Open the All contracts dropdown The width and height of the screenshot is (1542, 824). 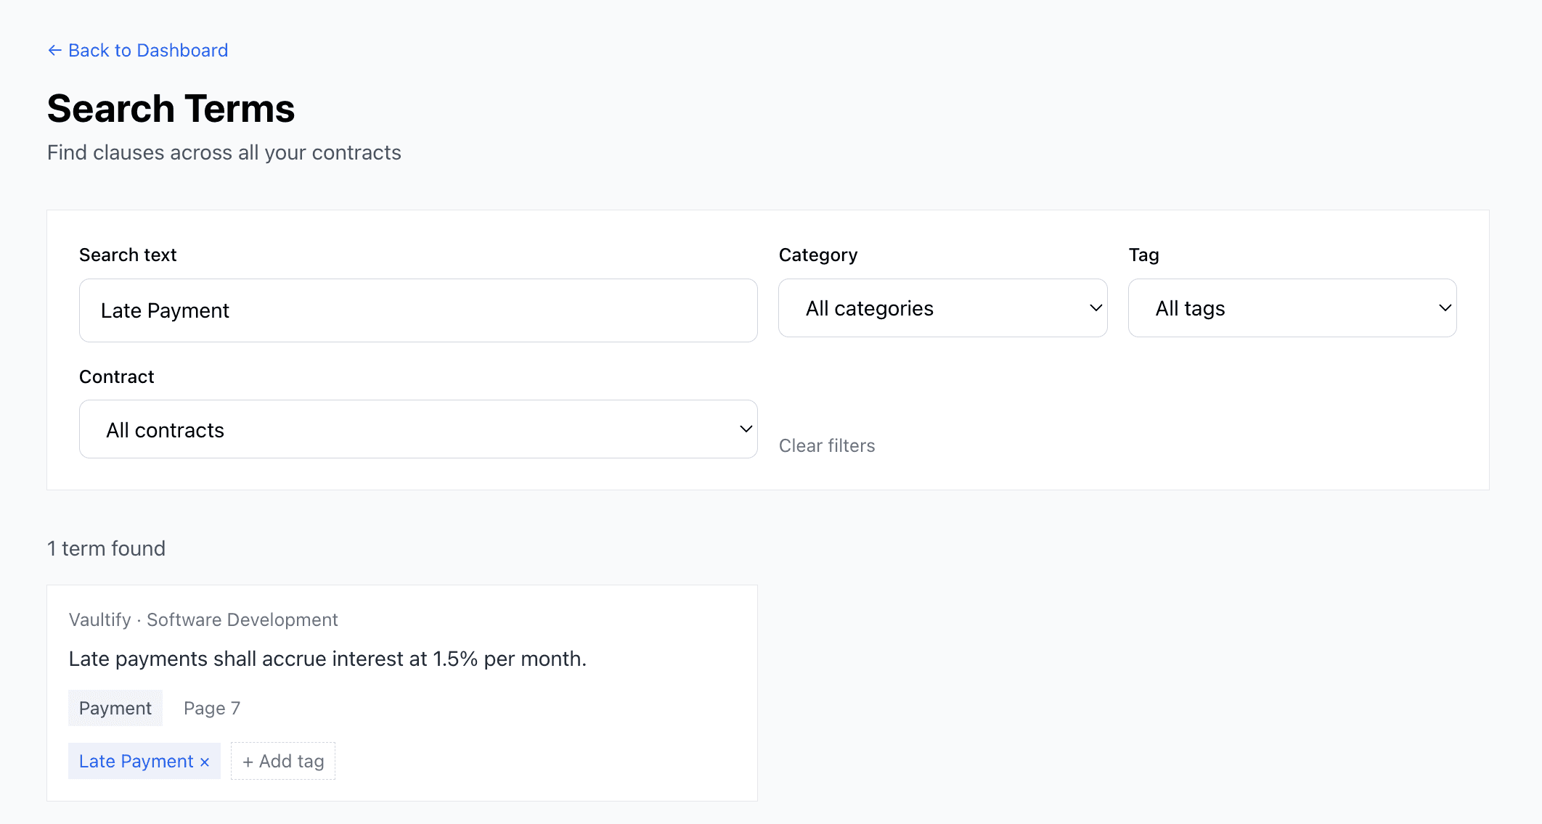418,429
